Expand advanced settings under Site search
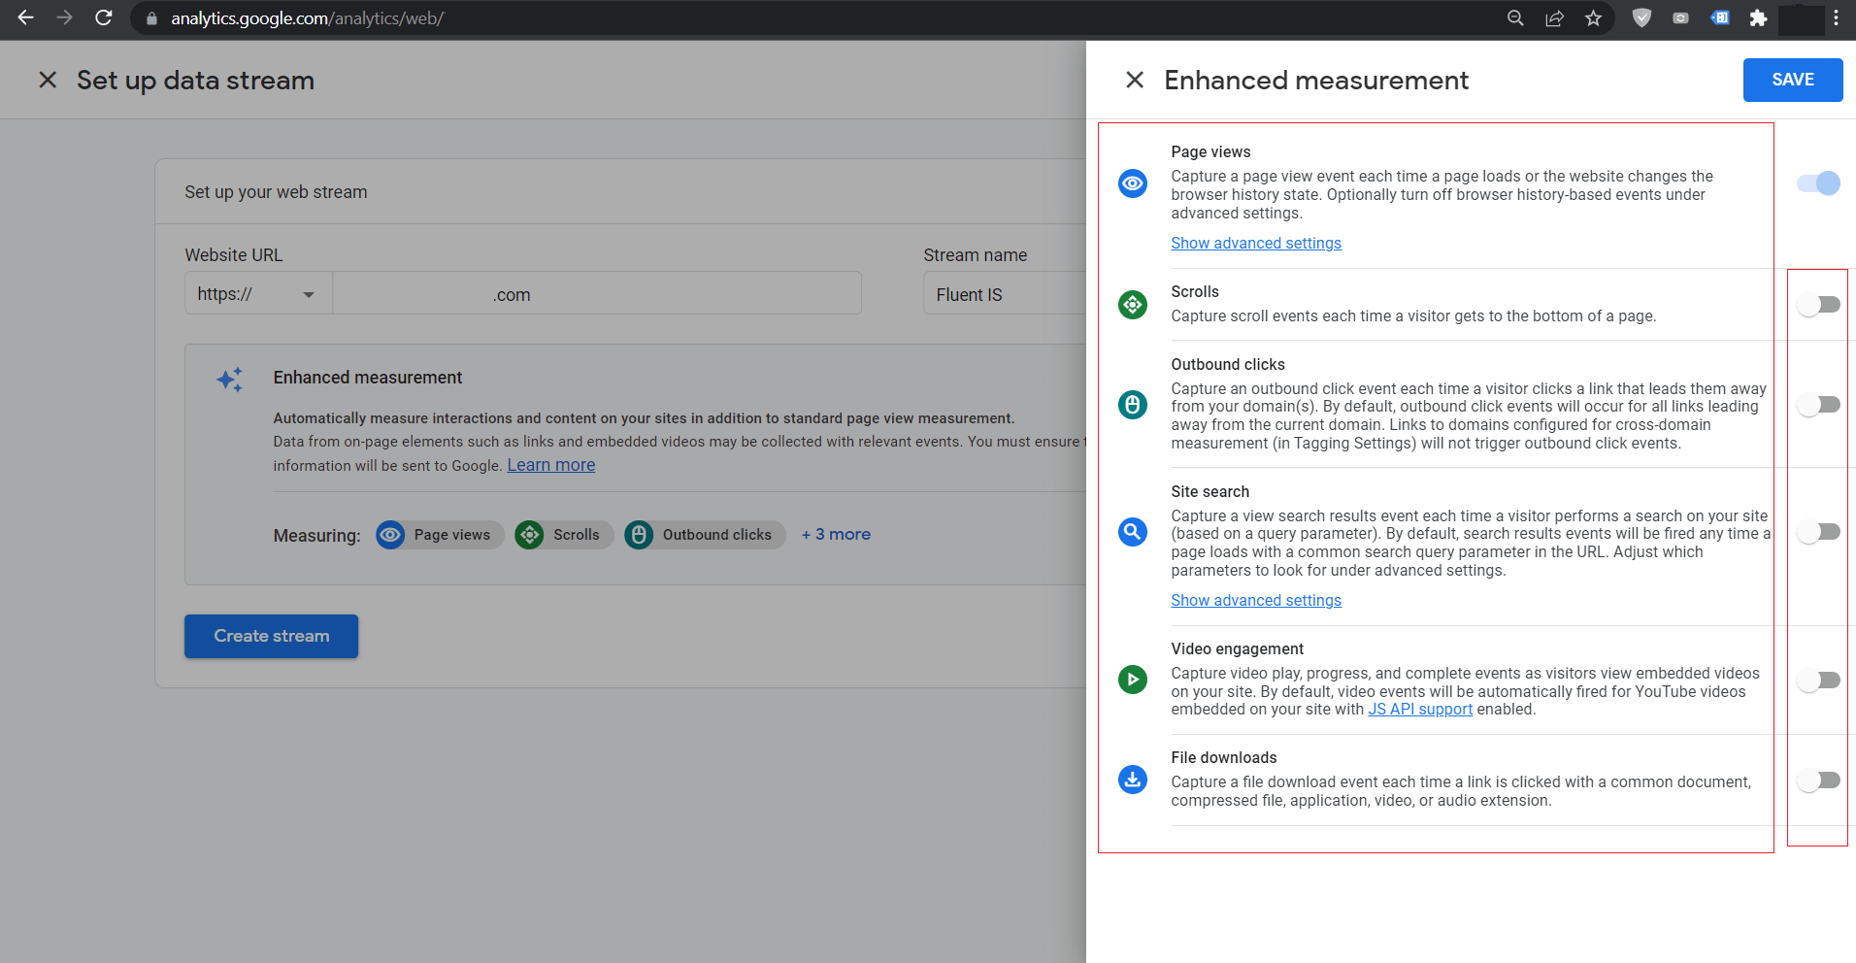This screenshot has width=1856, height=963. pos(1255,601)
